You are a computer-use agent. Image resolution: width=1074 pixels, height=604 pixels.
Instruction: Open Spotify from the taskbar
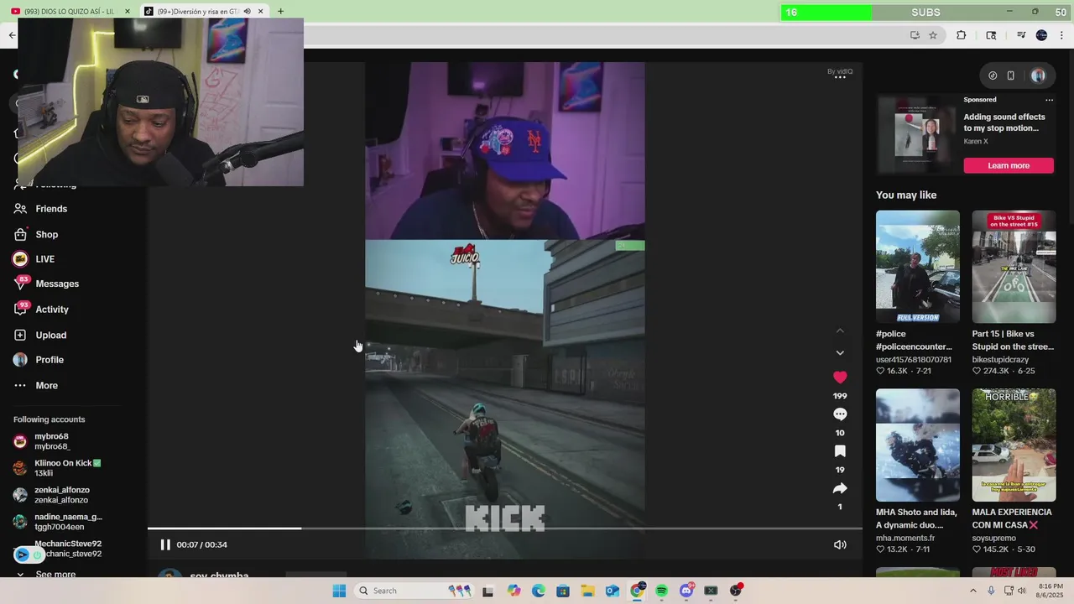[x=661, y=591]
